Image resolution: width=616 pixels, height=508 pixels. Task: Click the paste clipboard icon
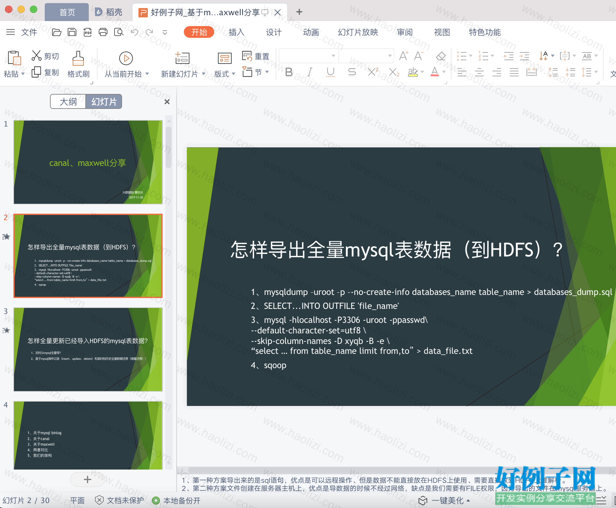tap(14, 58)
